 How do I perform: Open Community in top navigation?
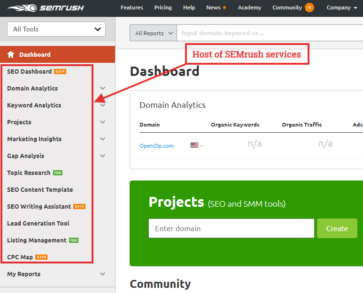click(287, 8)
